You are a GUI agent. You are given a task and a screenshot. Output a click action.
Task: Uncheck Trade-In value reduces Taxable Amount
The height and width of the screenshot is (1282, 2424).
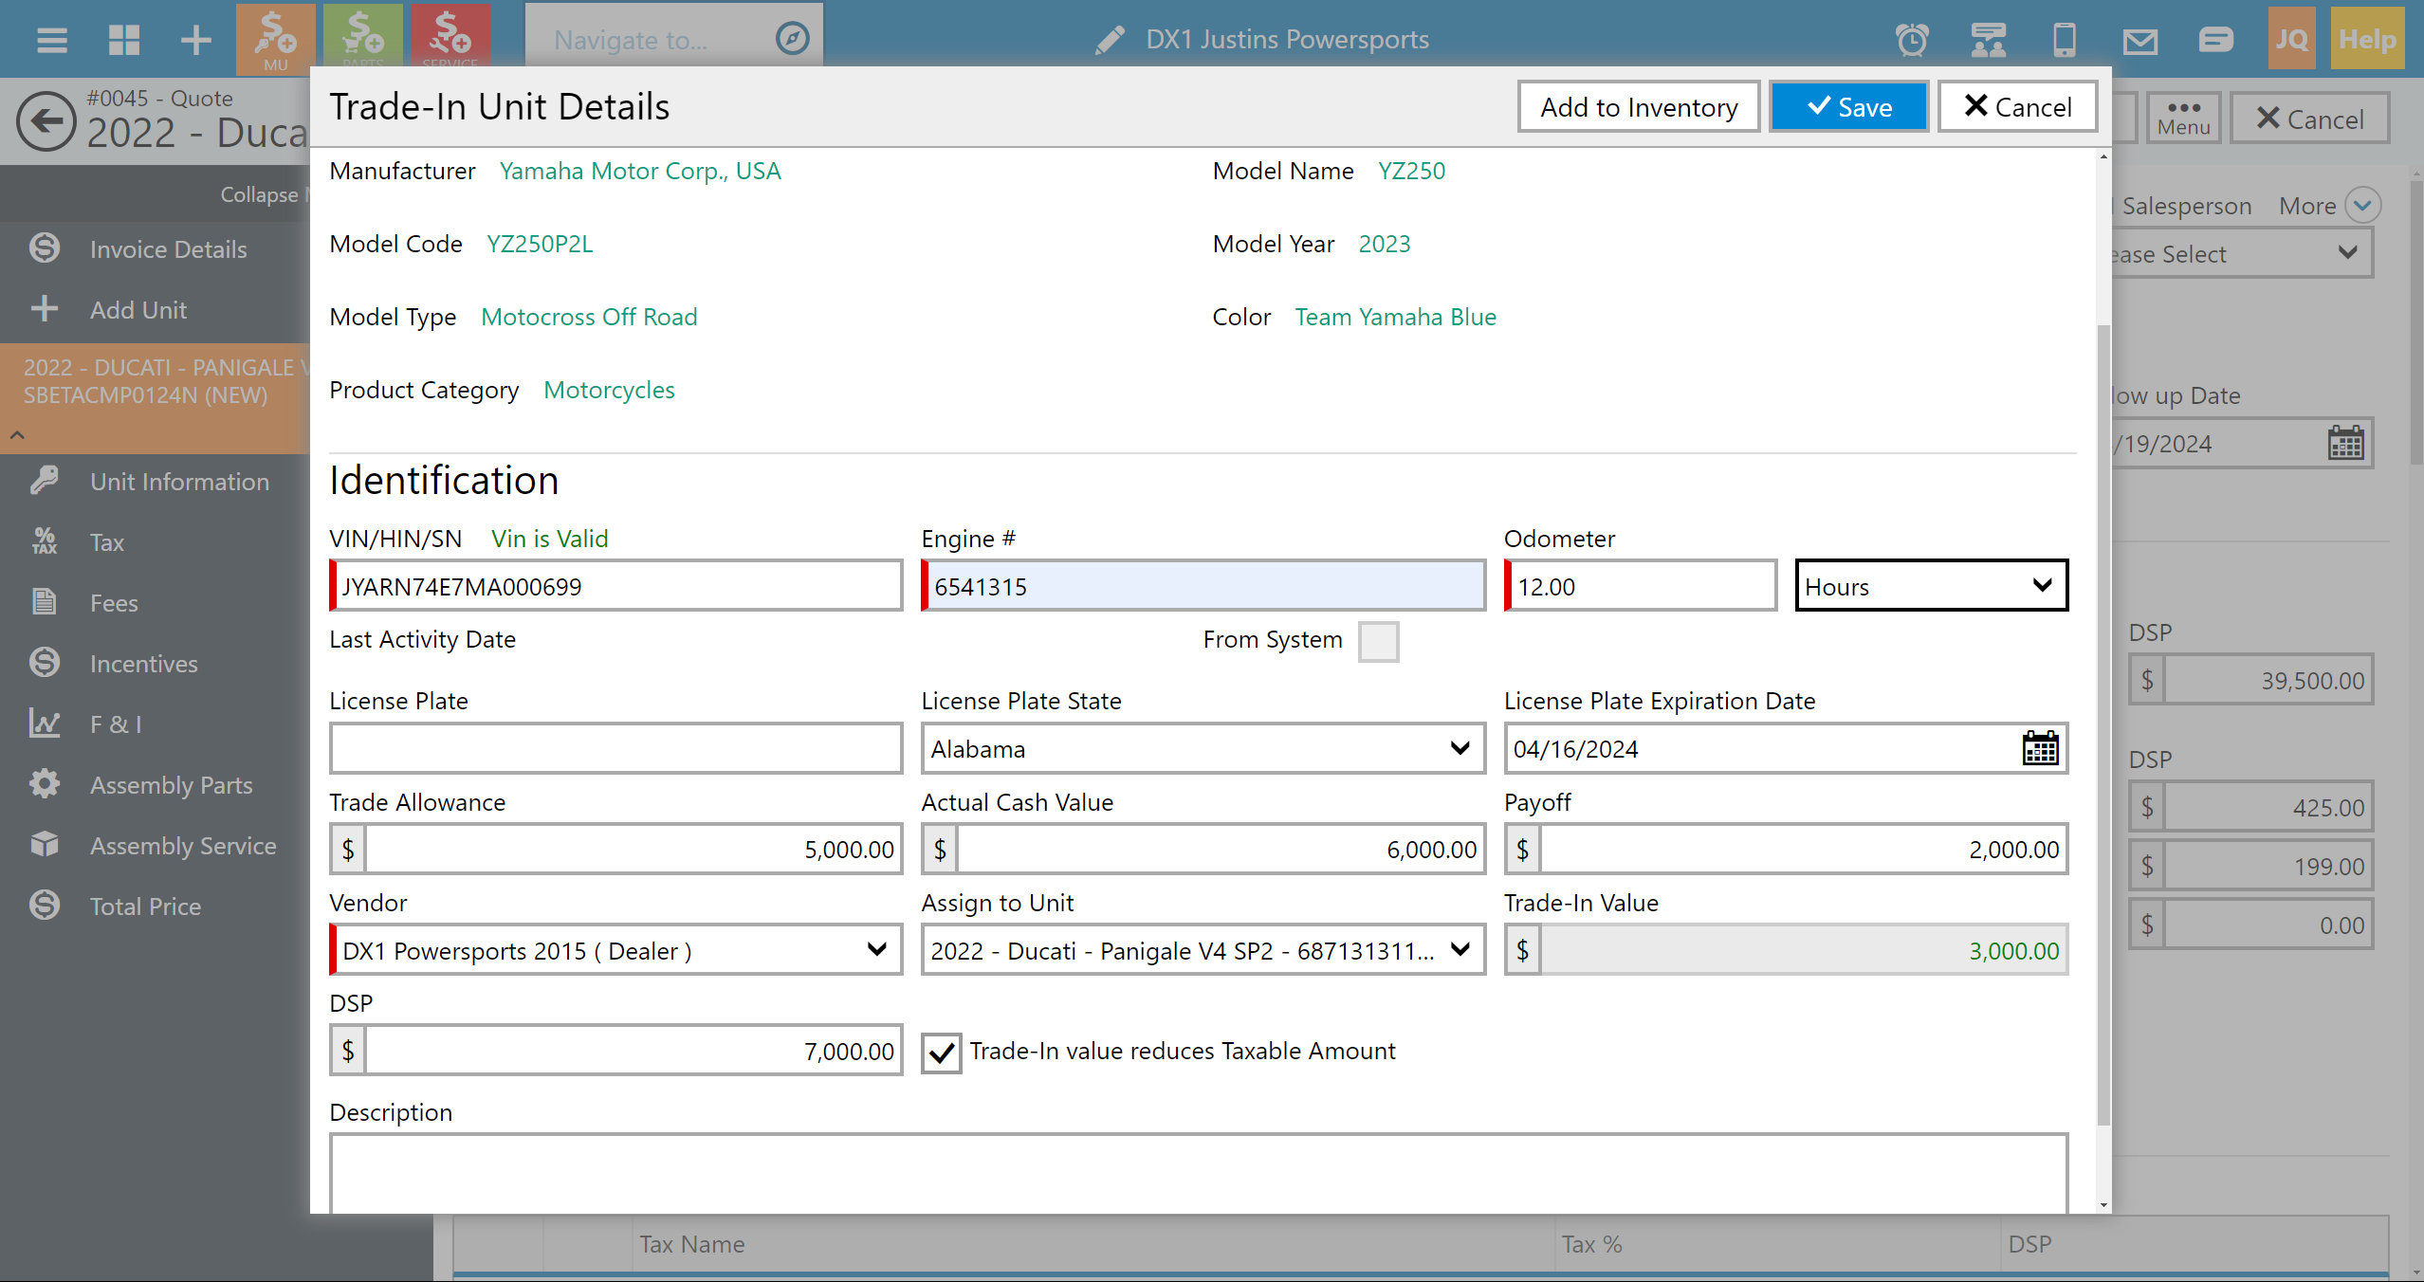942,1052
